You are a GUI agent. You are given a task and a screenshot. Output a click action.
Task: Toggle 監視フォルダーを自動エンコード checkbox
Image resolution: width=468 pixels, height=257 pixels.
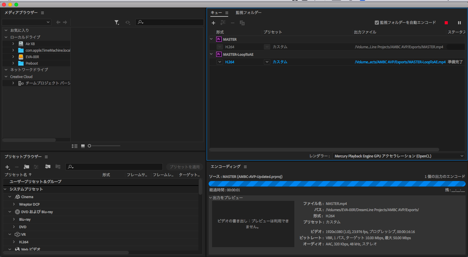click(x=377, y=23)
